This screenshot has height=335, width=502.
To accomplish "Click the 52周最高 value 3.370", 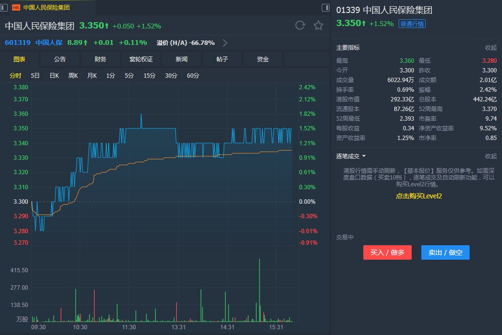I will click(x=489, y=109).
